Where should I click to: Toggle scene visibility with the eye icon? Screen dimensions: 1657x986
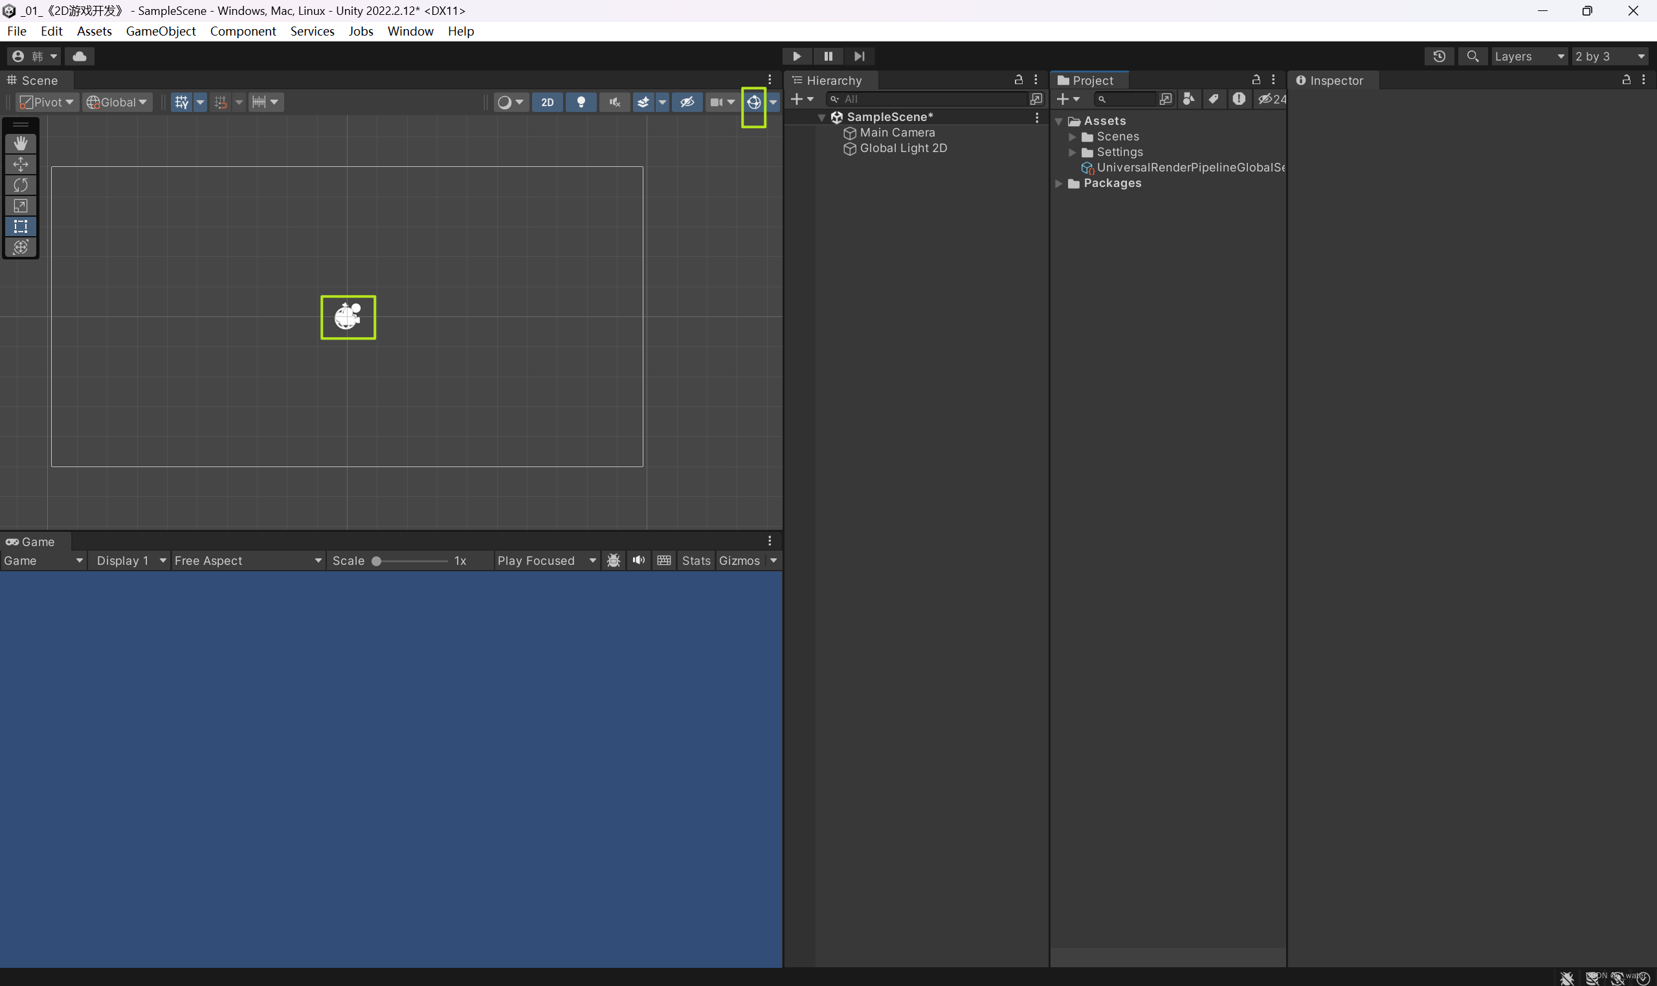687,102
